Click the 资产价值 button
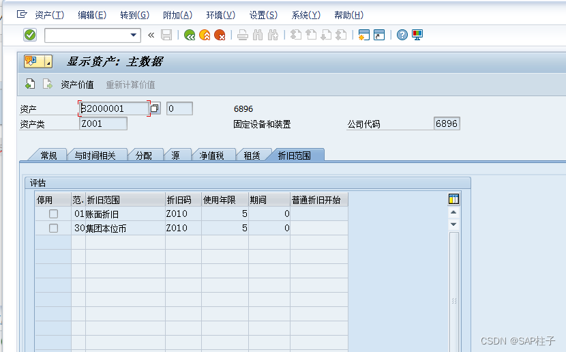The height and width of the screenshot is (352, 566). (x=77, y=85)
